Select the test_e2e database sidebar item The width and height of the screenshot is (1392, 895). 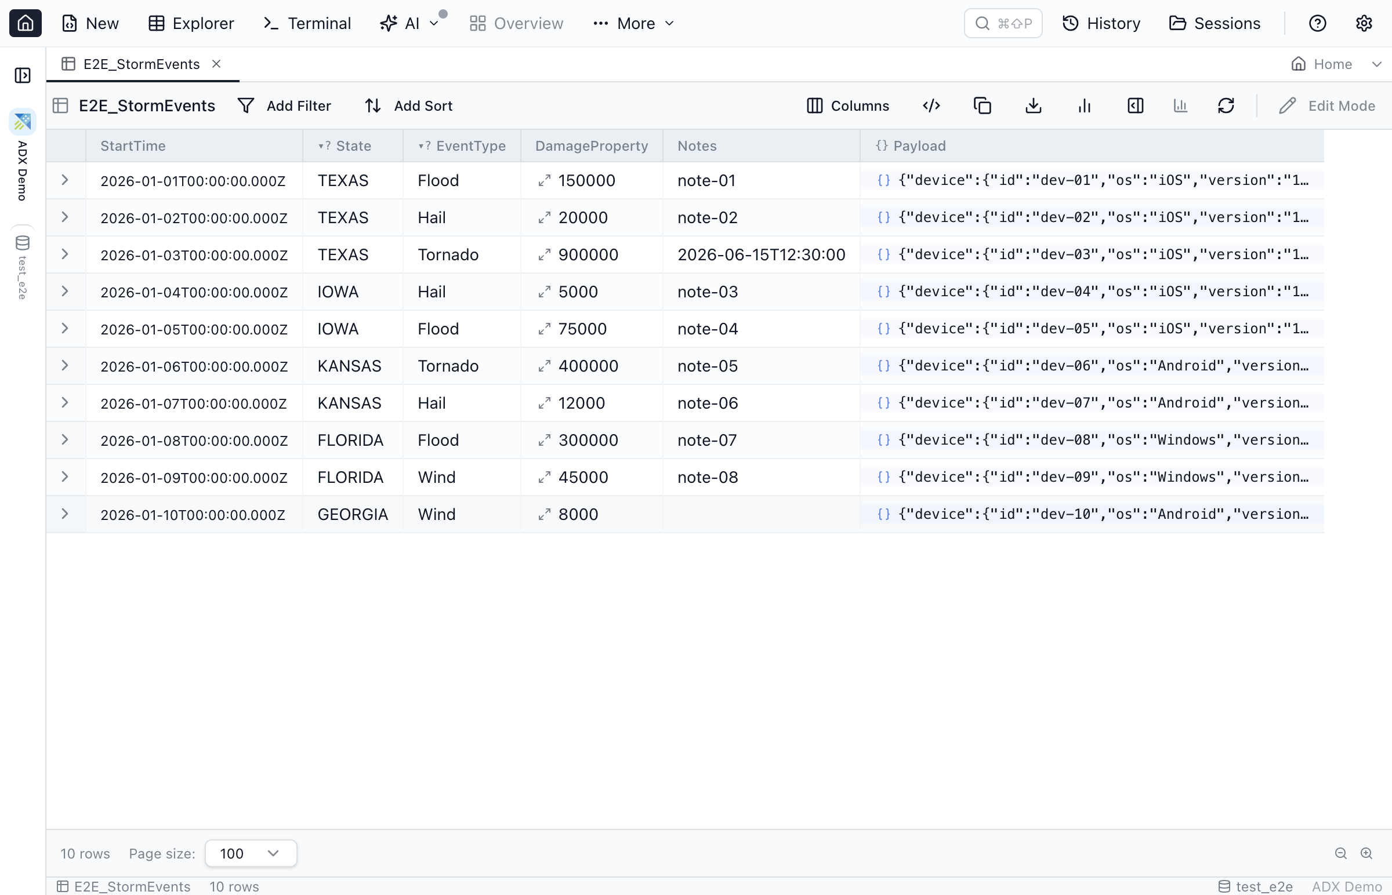(23, 267)
